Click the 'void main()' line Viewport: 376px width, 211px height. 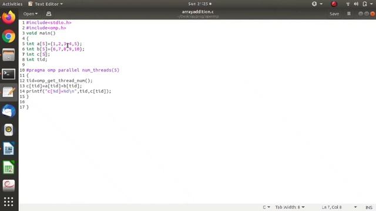point(41,33)
